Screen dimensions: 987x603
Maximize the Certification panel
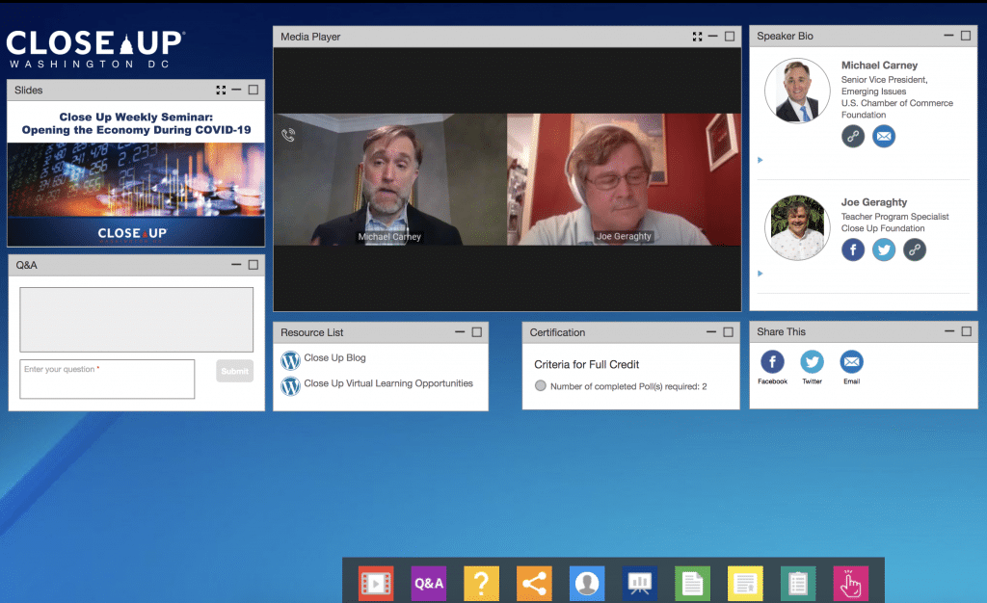click(729, 331)
